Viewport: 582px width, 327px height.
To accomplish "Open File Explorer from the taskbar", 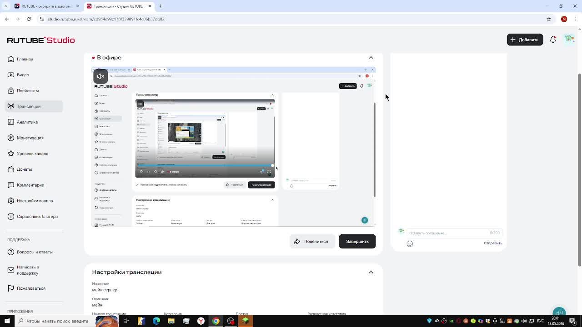I will (171, 321).
